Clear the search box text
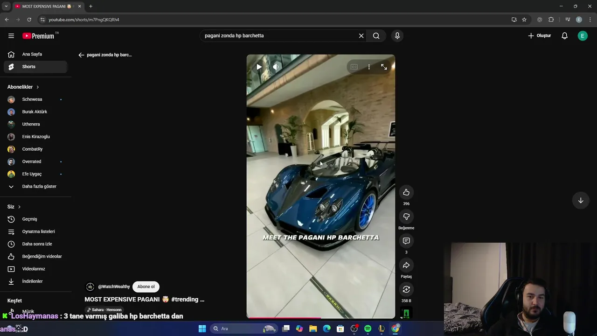Image resolution: width=597 pixels, height=336 pixels. tap(361, 36)
